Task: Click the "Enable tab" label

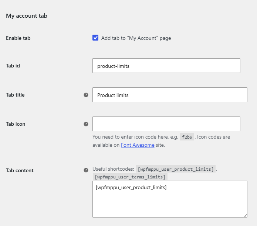Action: 18,38
